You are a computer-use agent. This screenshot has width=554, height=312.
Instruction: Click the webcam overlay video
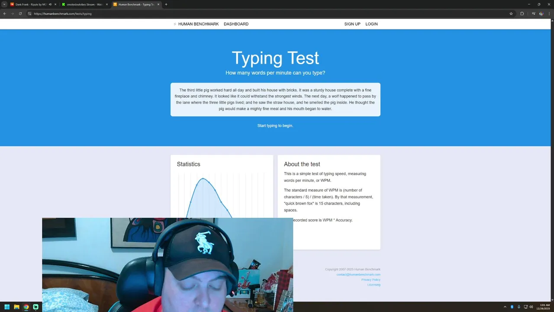tap(167, 264)
